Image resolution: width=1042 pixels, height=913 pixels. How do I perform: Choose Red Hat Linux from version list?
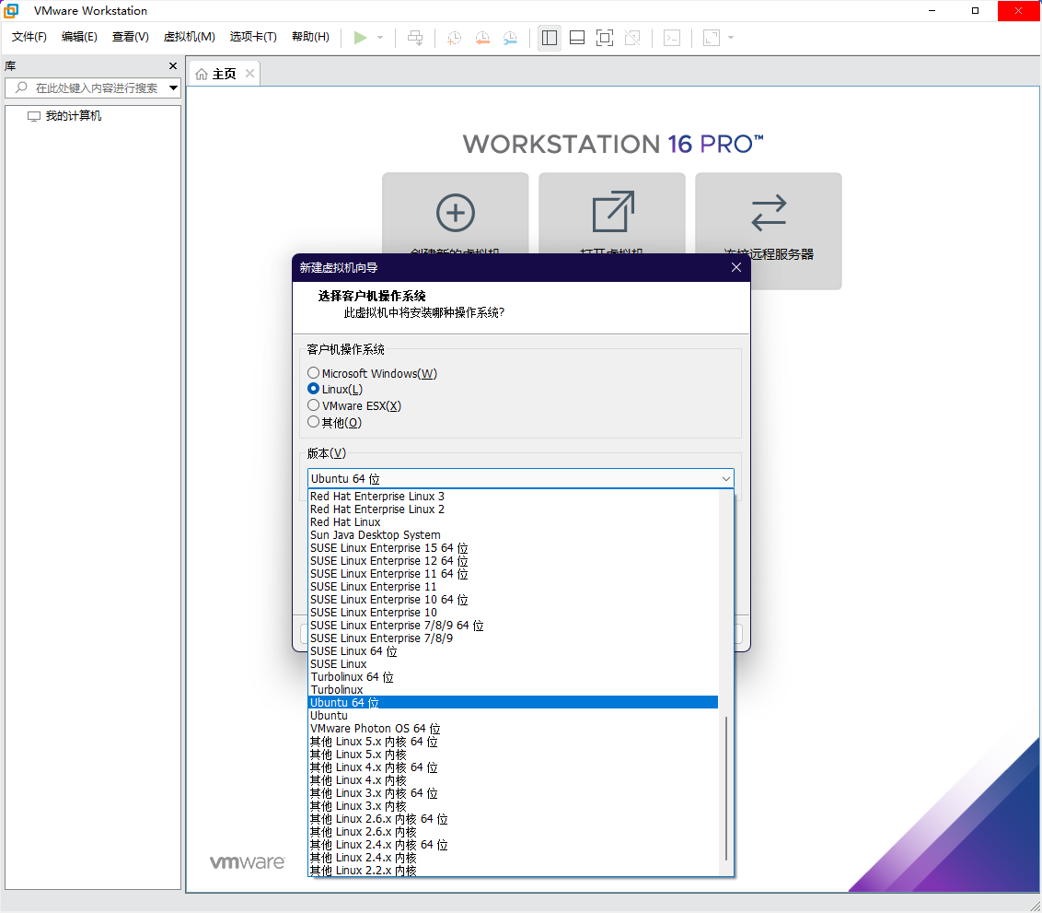[514, 522]
